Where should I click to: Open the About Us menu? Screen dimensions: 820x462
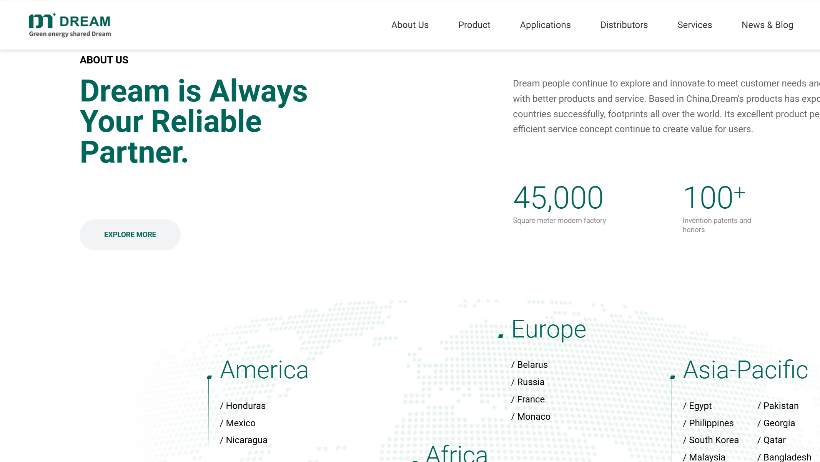pos(410,25)
